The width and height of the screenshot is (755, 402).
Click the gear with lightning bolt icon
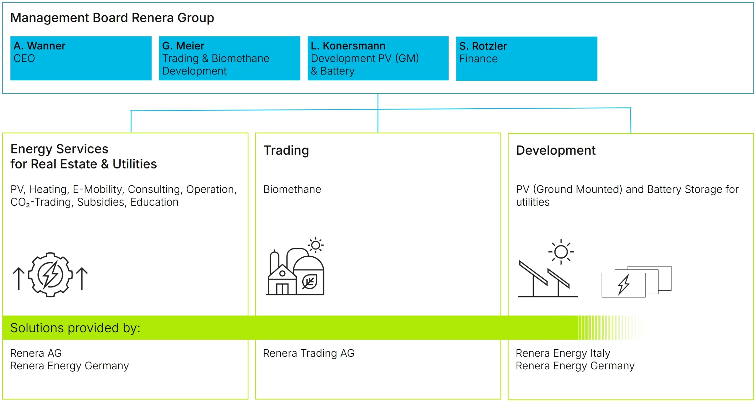(50, 274)
